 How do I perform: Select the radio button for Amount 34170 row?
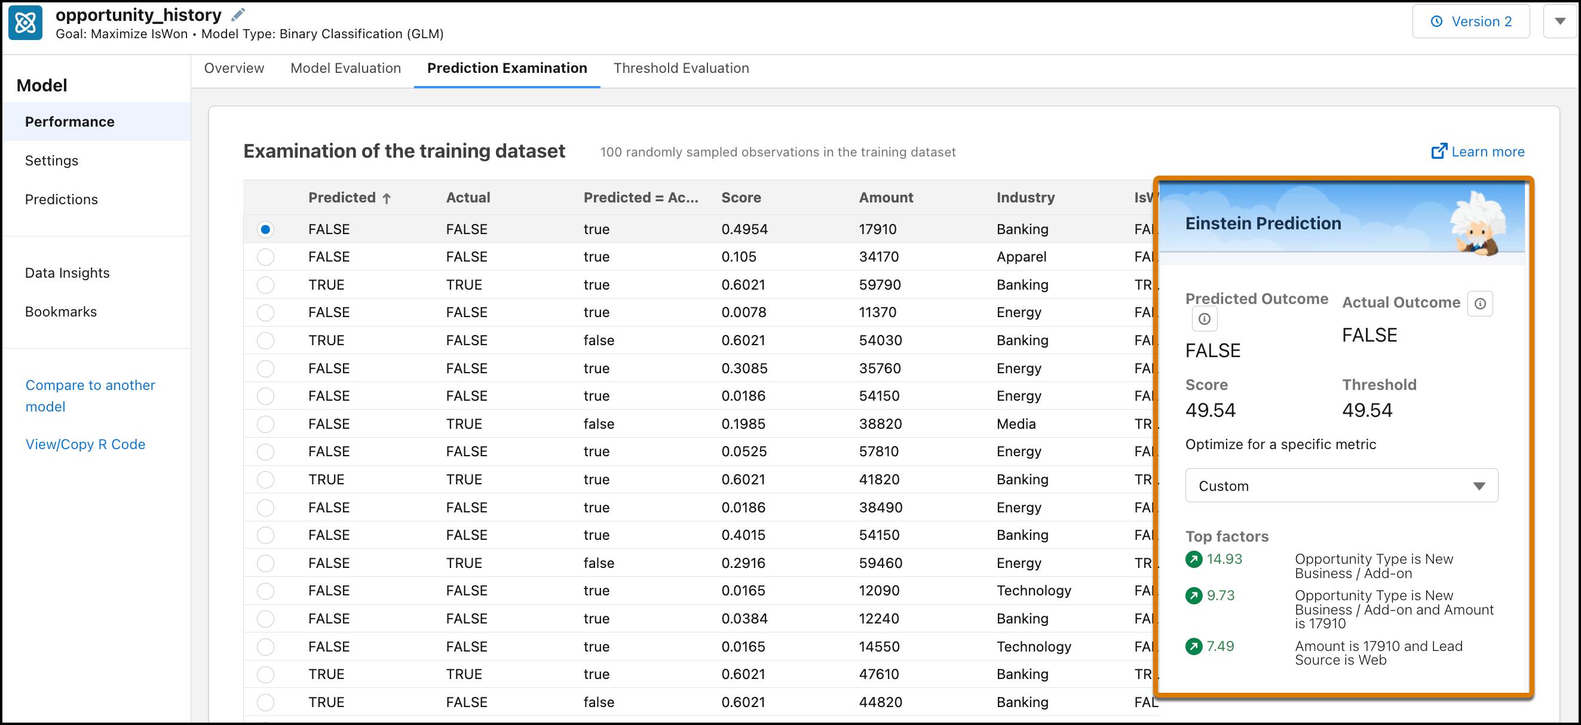tap(265, 257)
